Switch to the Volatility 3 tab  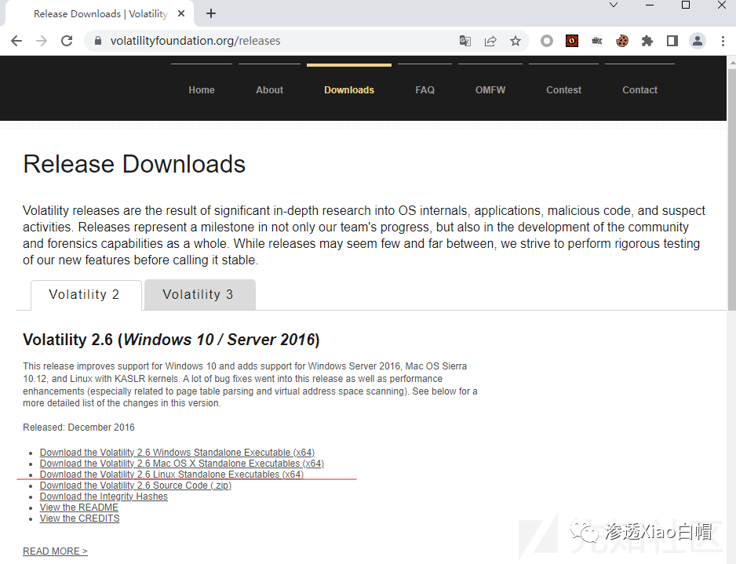[x=199, y=295]
